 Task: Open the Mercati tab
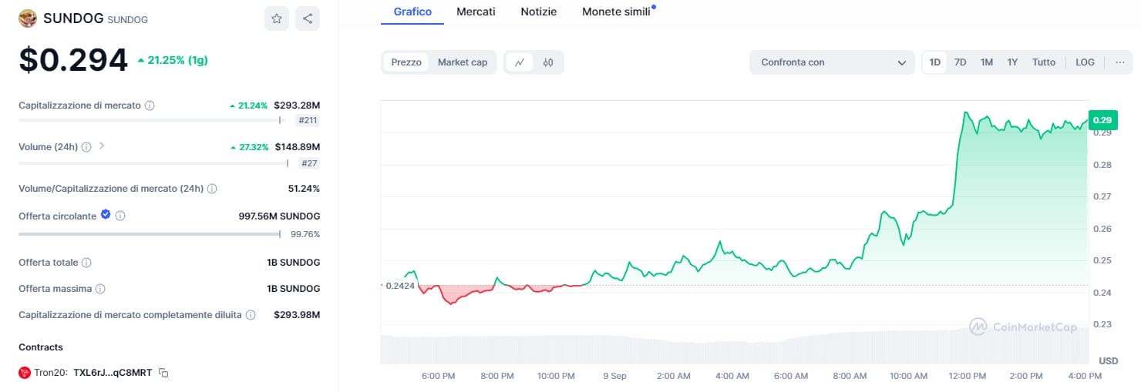(476, 12)
